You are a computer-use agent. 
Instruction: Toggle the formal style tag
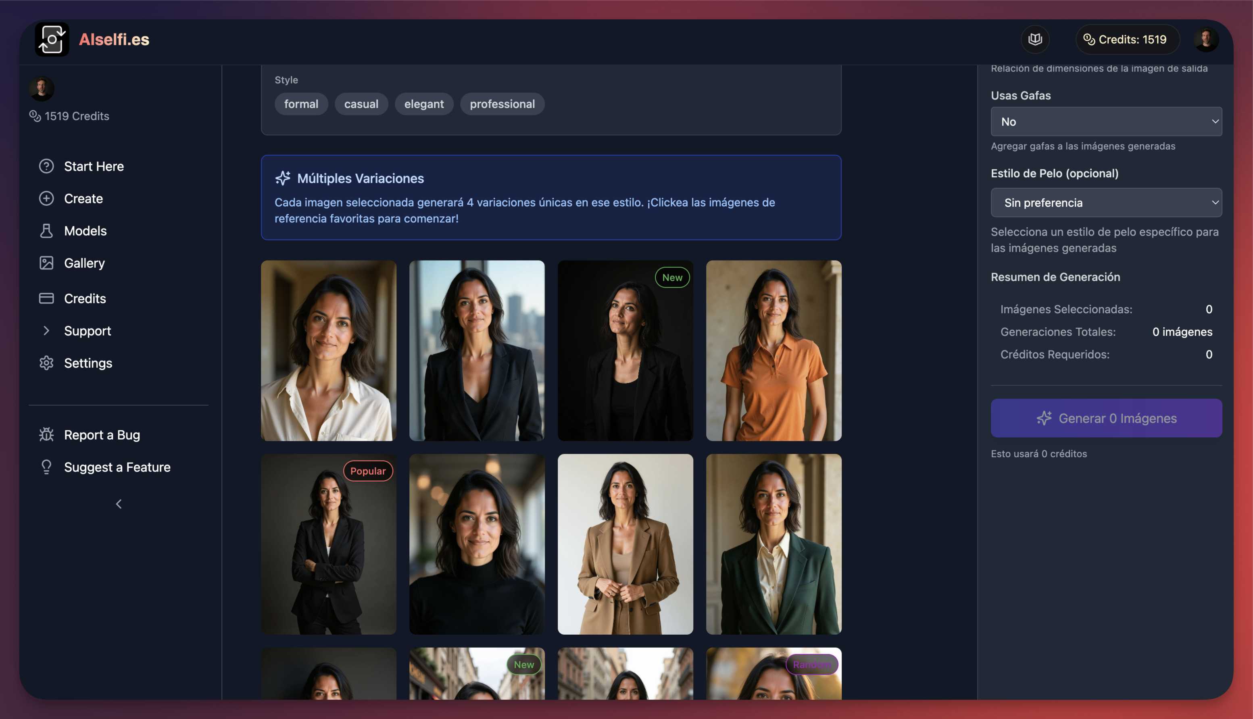click(x=301, y=104)
